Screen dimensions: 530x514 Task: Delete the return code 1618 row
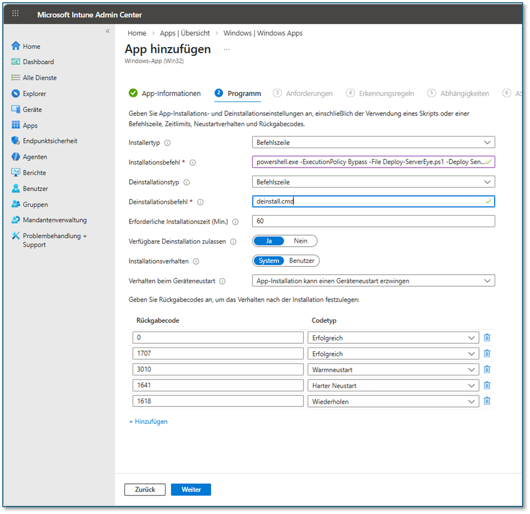[487, 401]
